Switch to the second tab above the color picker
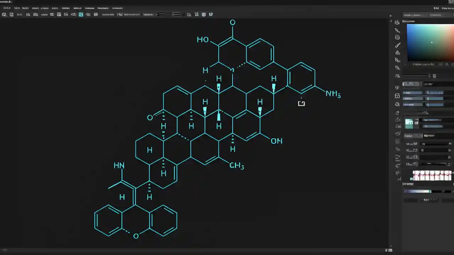Screen dimensions: 454x255 pos(436,15)
